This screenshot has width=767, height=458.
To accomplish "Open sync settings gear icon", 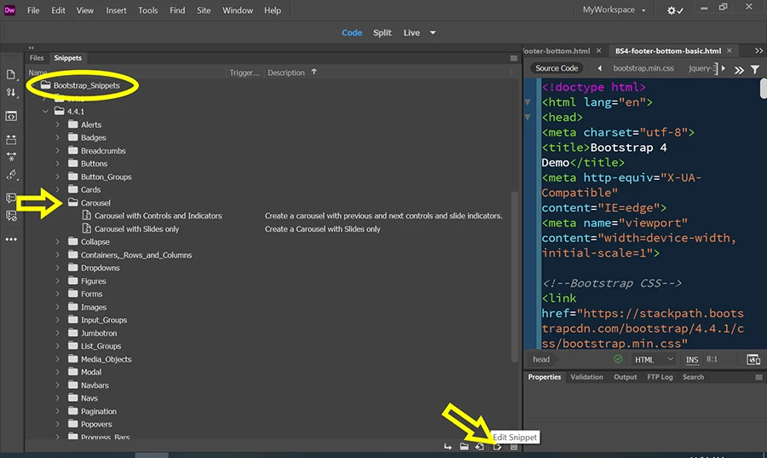I will (675, 10).
